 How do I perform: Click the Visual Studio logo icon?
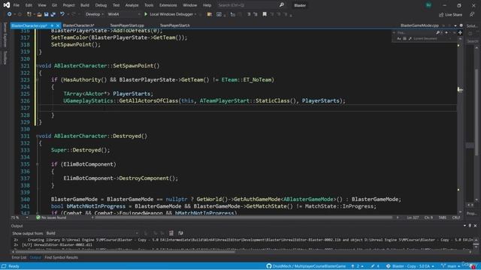point(6,5)
